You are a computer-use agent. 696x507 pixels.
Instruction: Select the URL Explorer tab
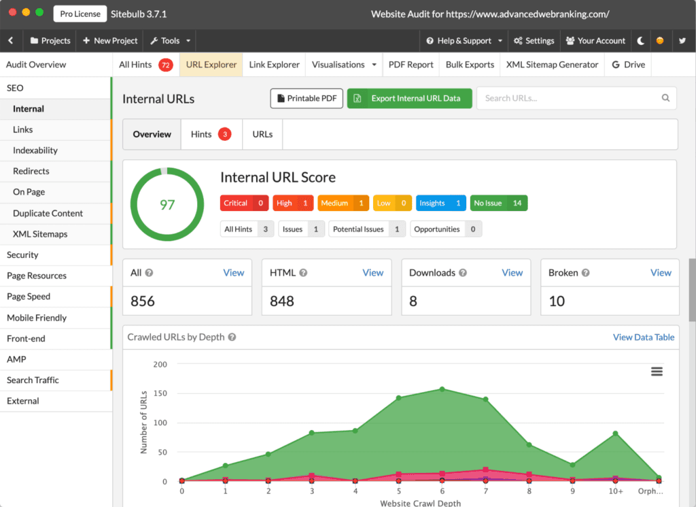[211, 65]
